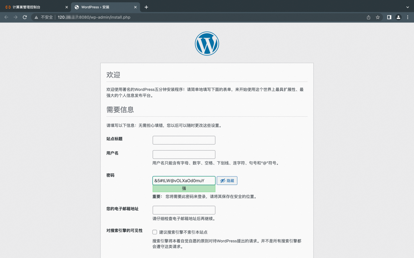
Task: Select the WordPress › 安装 tab
Action: (x=100, y=7)
